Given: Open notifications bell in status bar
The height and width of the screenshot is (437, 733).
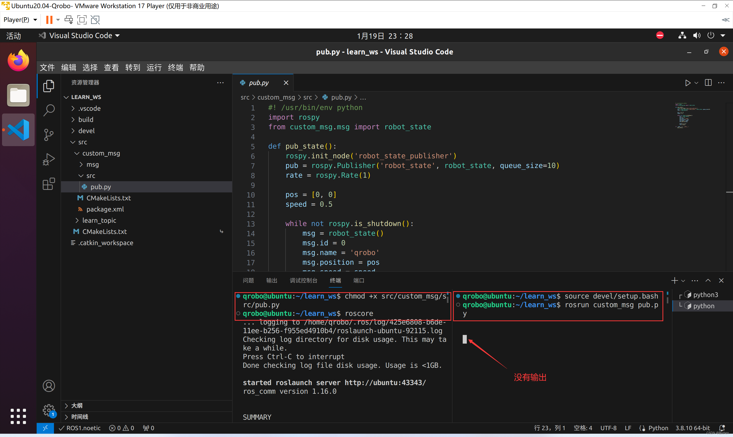Looking at the screenshot, I should pos(722,428).
